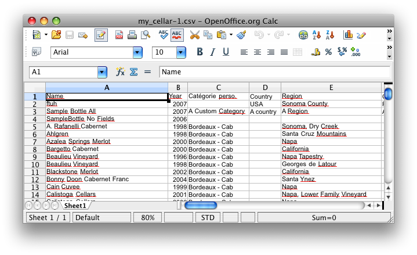The height and width of the screenshot is (255, 417).
Task: Select row 5 header
Action: coord(35,127)
